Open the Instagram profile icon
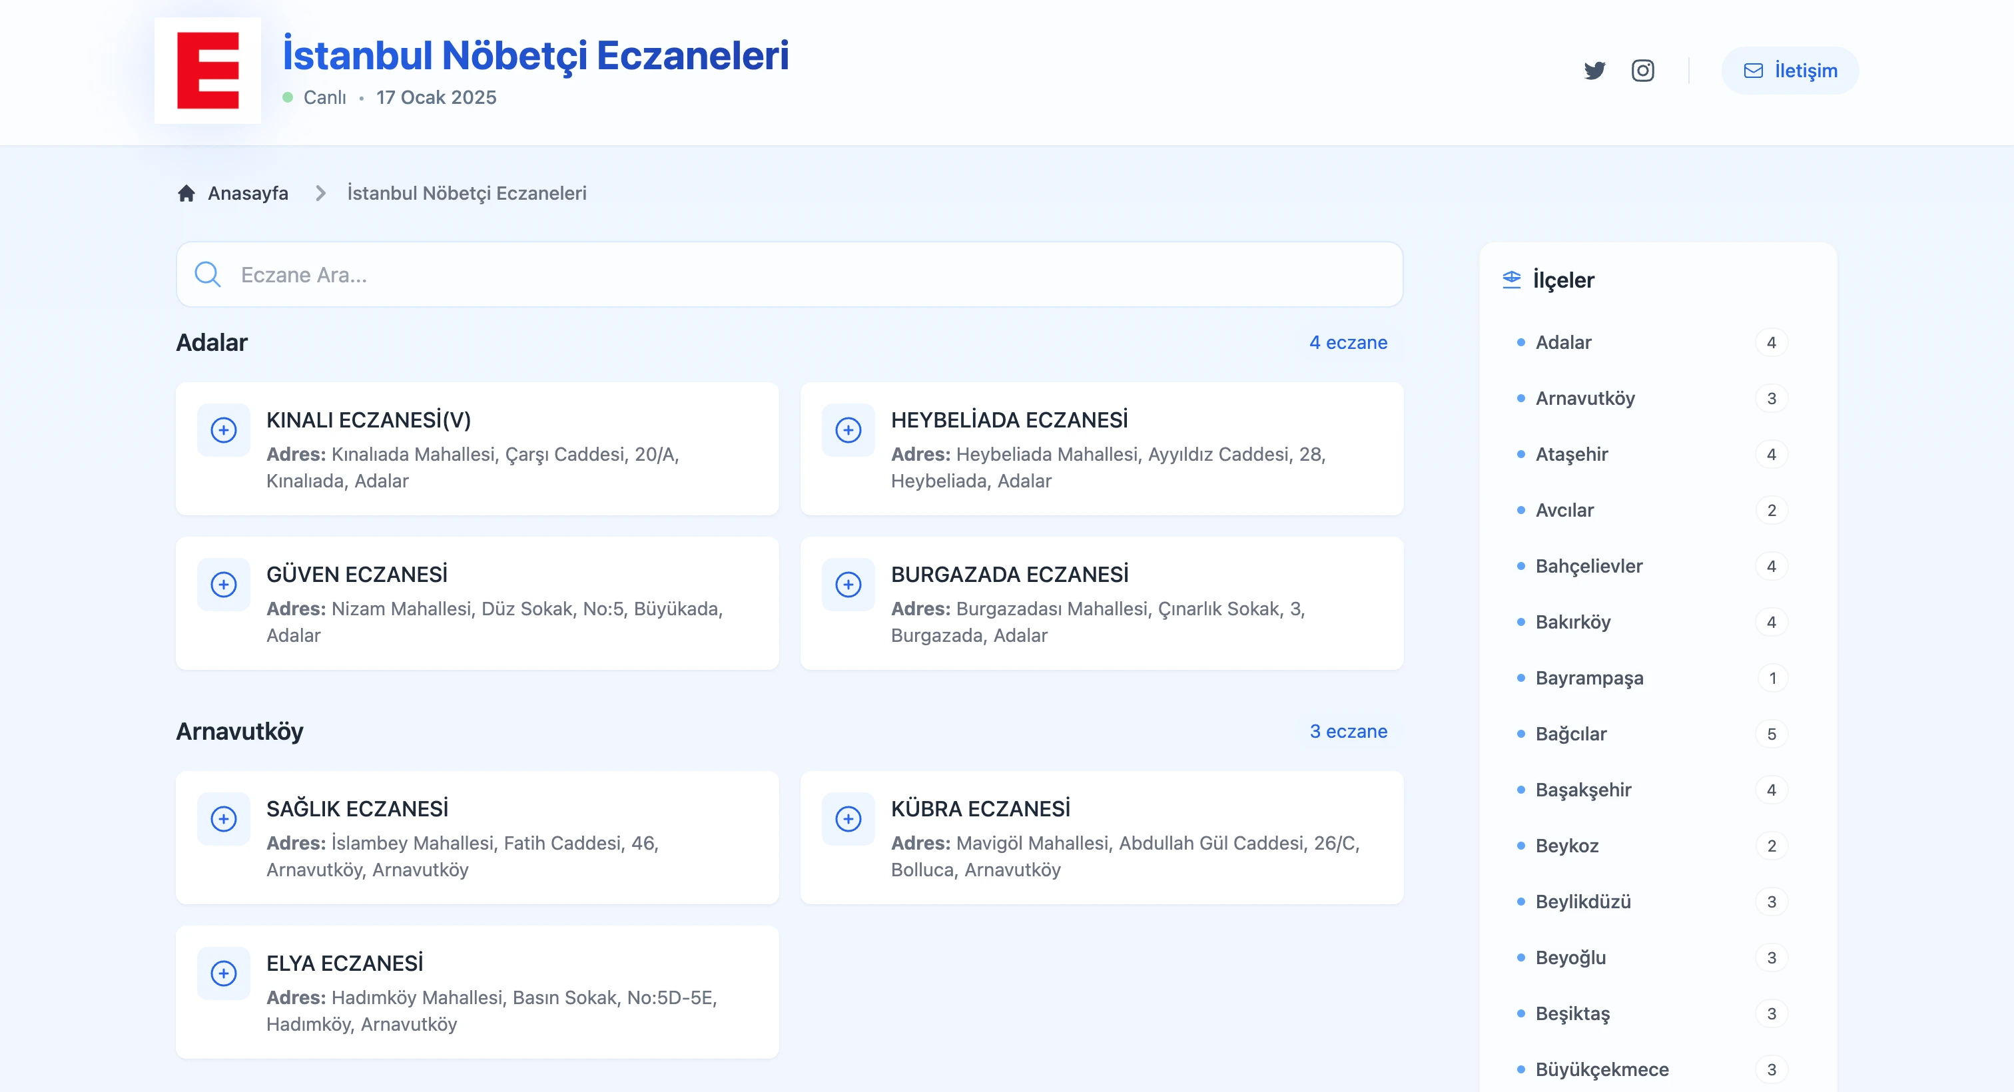The image size is (2014, 1092). click(1642, 71)
